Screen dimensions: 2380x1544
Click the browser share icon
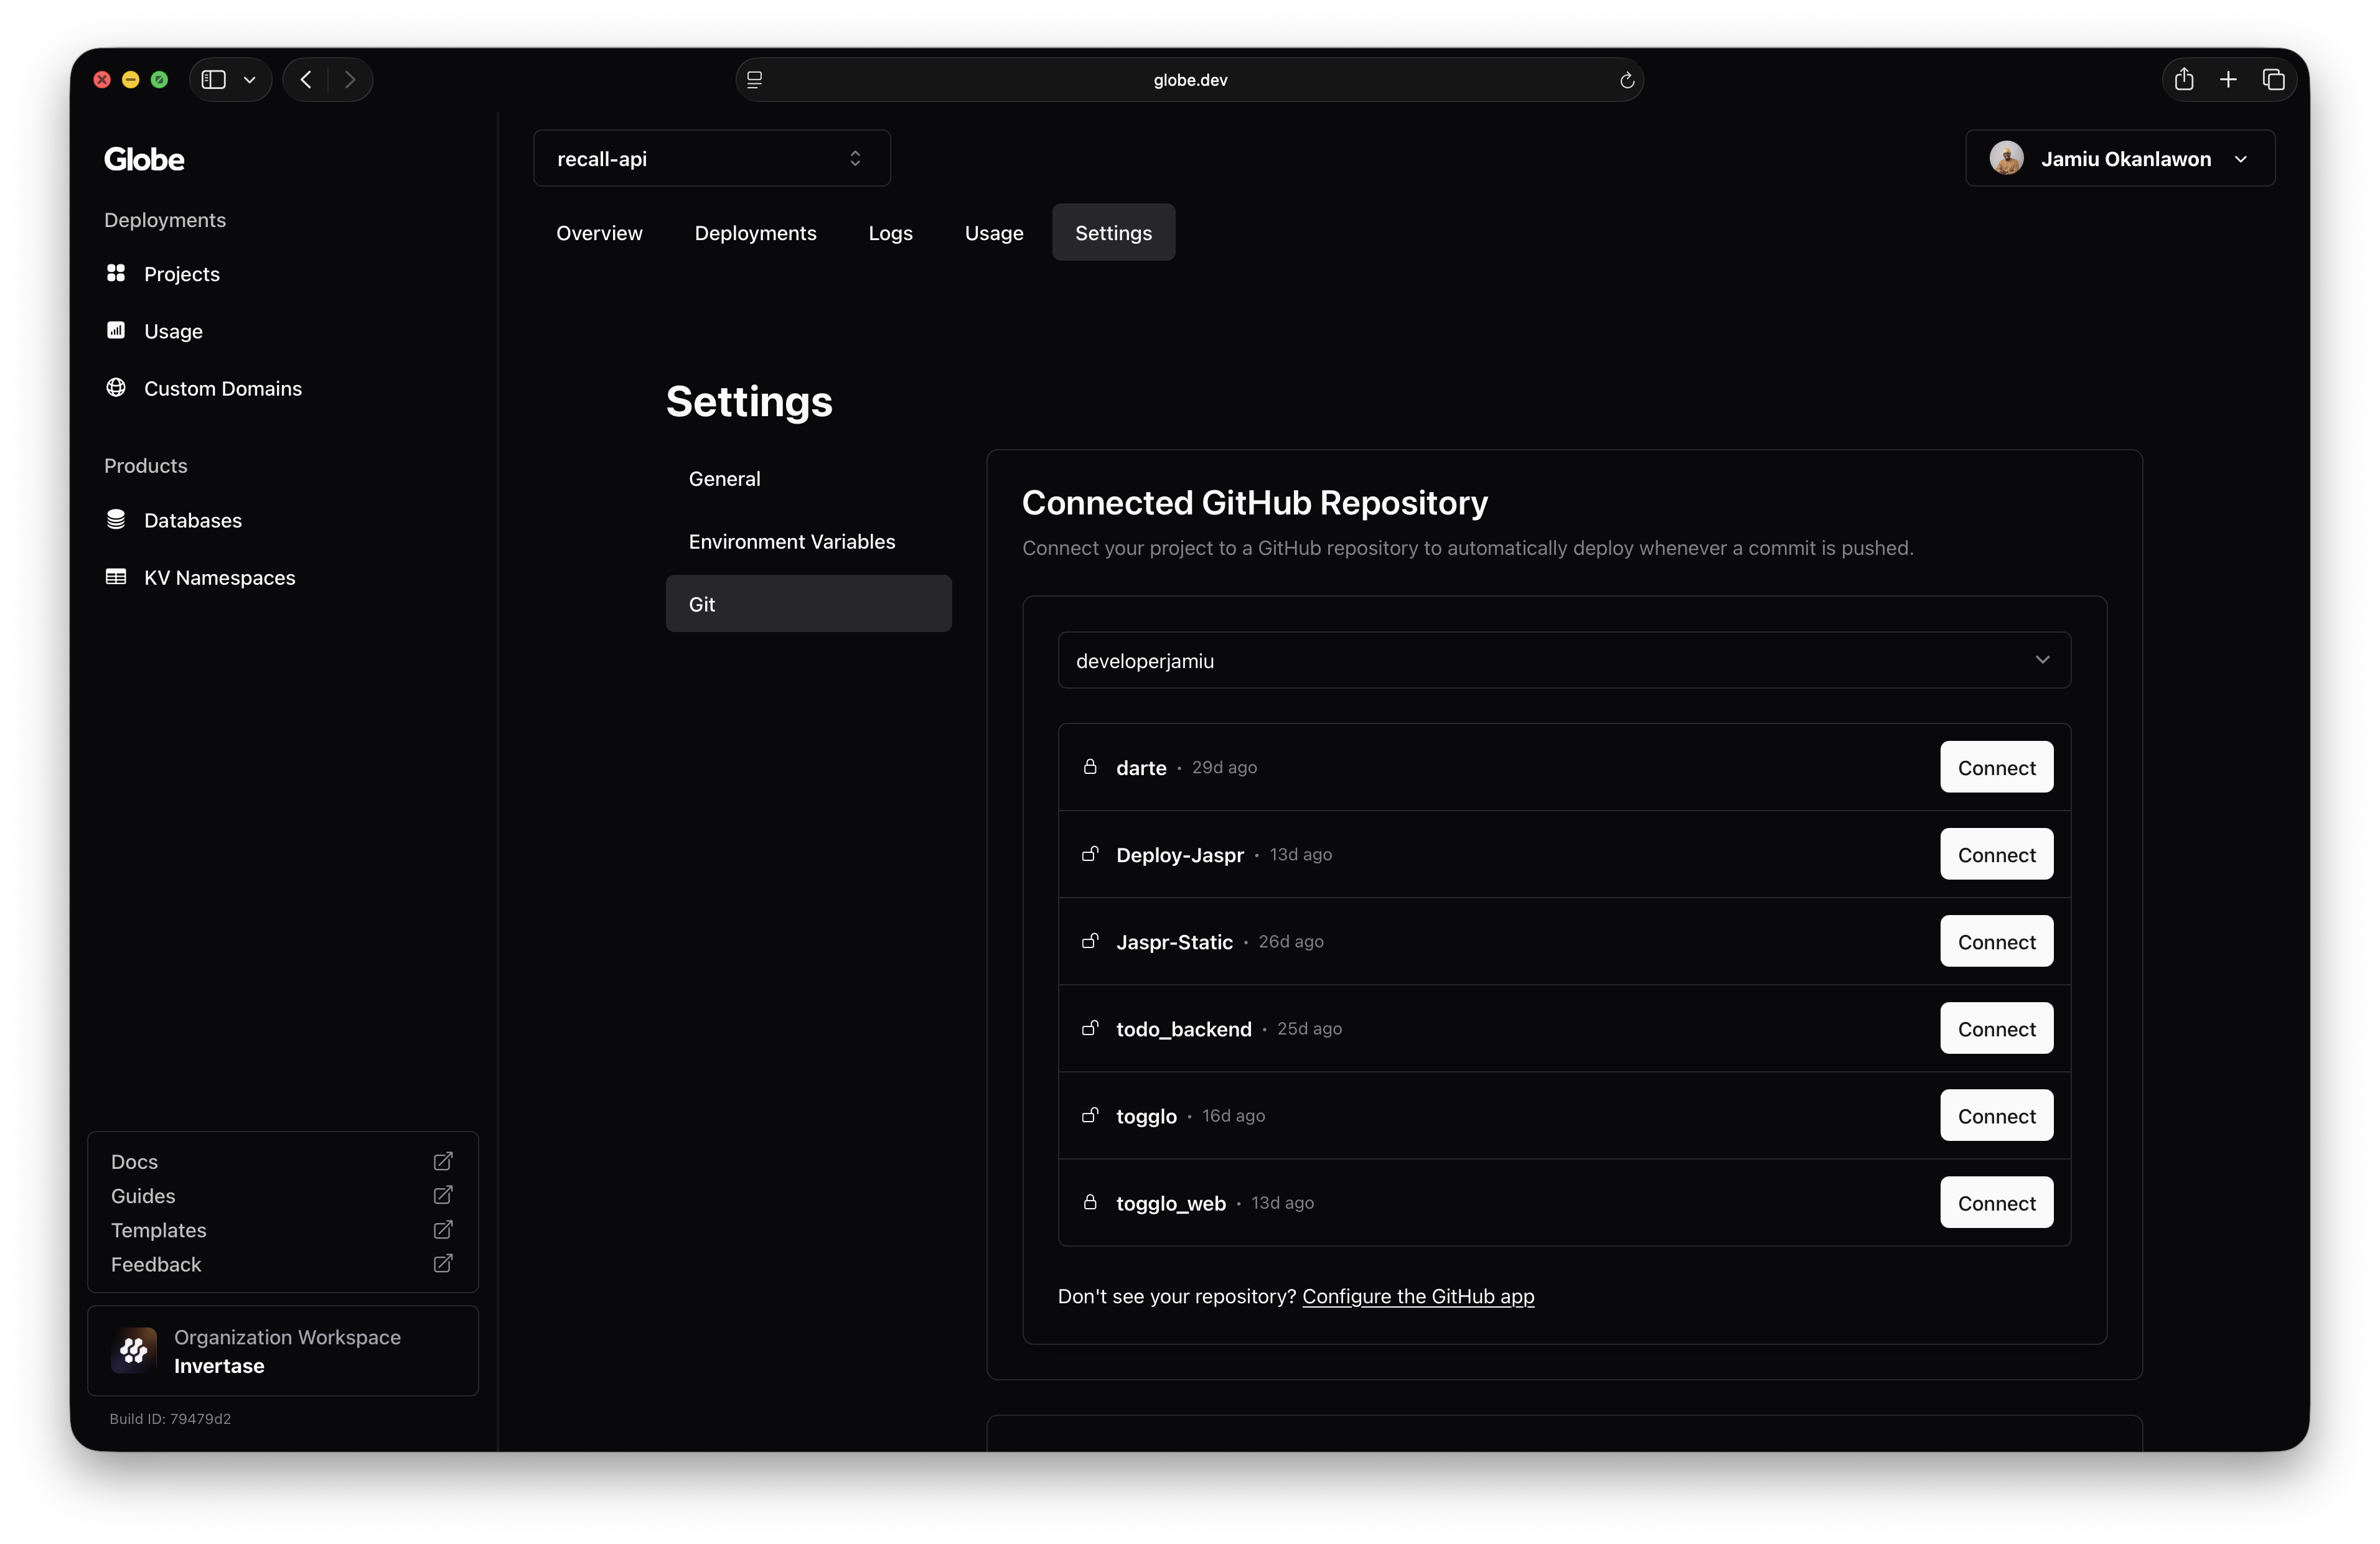coord(2183,80)
